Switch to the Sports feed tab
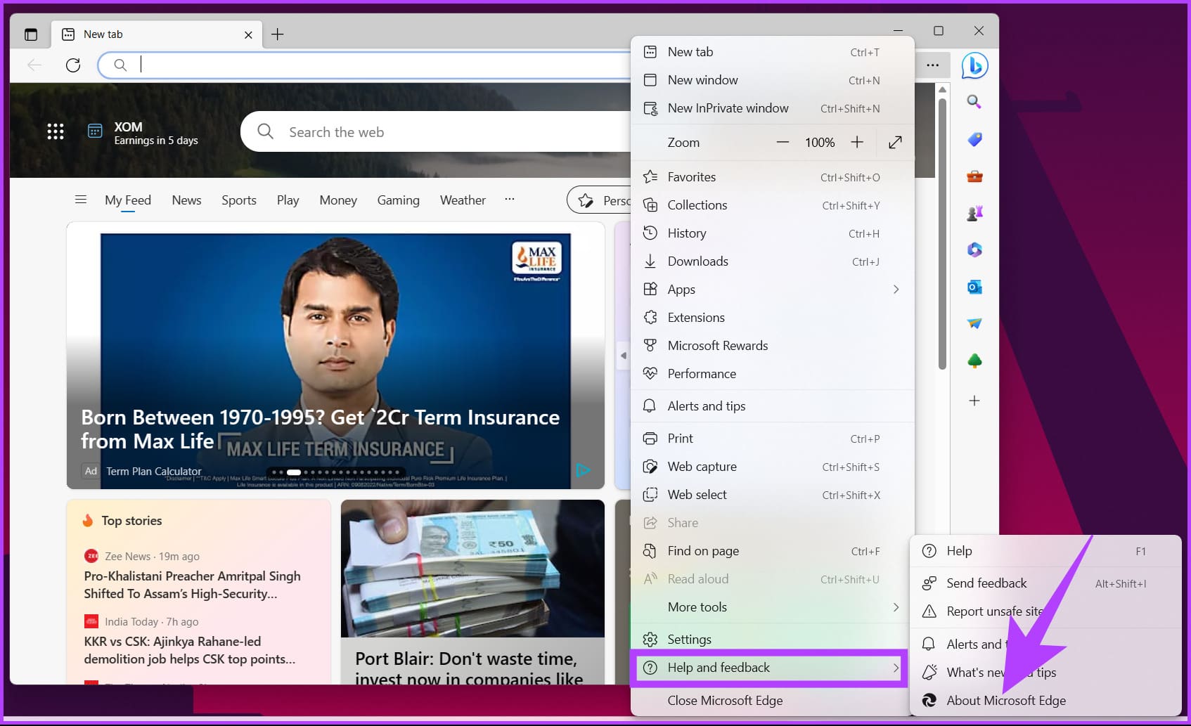Image resolution: width=1191 pixels, height=726 pixels. tap(239, 200)
